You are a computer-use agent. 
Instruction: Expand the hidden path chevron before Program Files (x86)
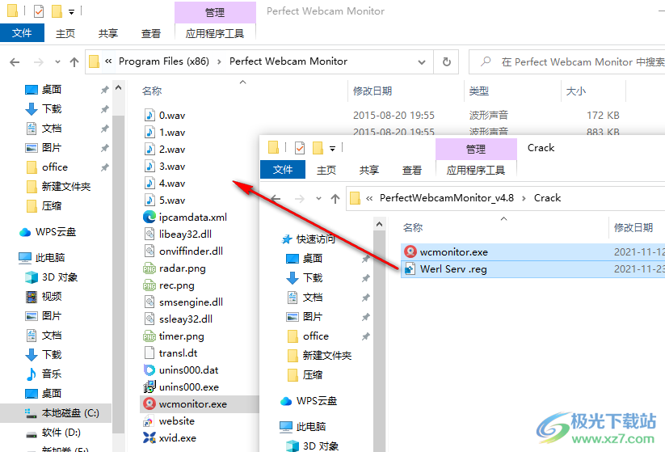[x=108, y=61]
